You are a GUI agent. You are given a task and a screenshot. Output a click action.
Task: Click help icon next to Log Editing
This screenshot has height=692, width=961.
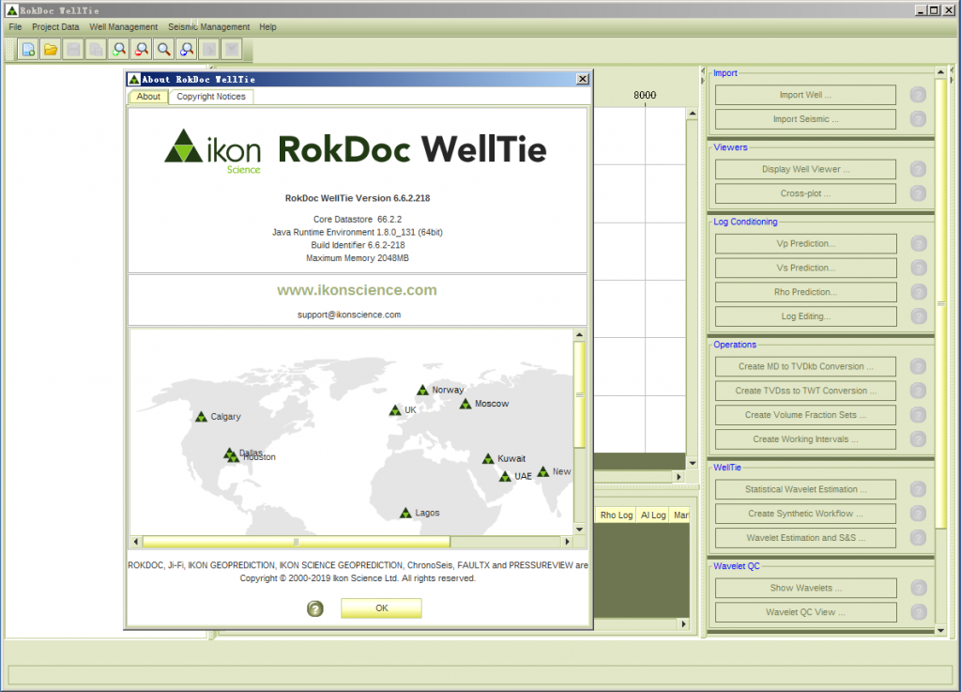pos(918,316)
